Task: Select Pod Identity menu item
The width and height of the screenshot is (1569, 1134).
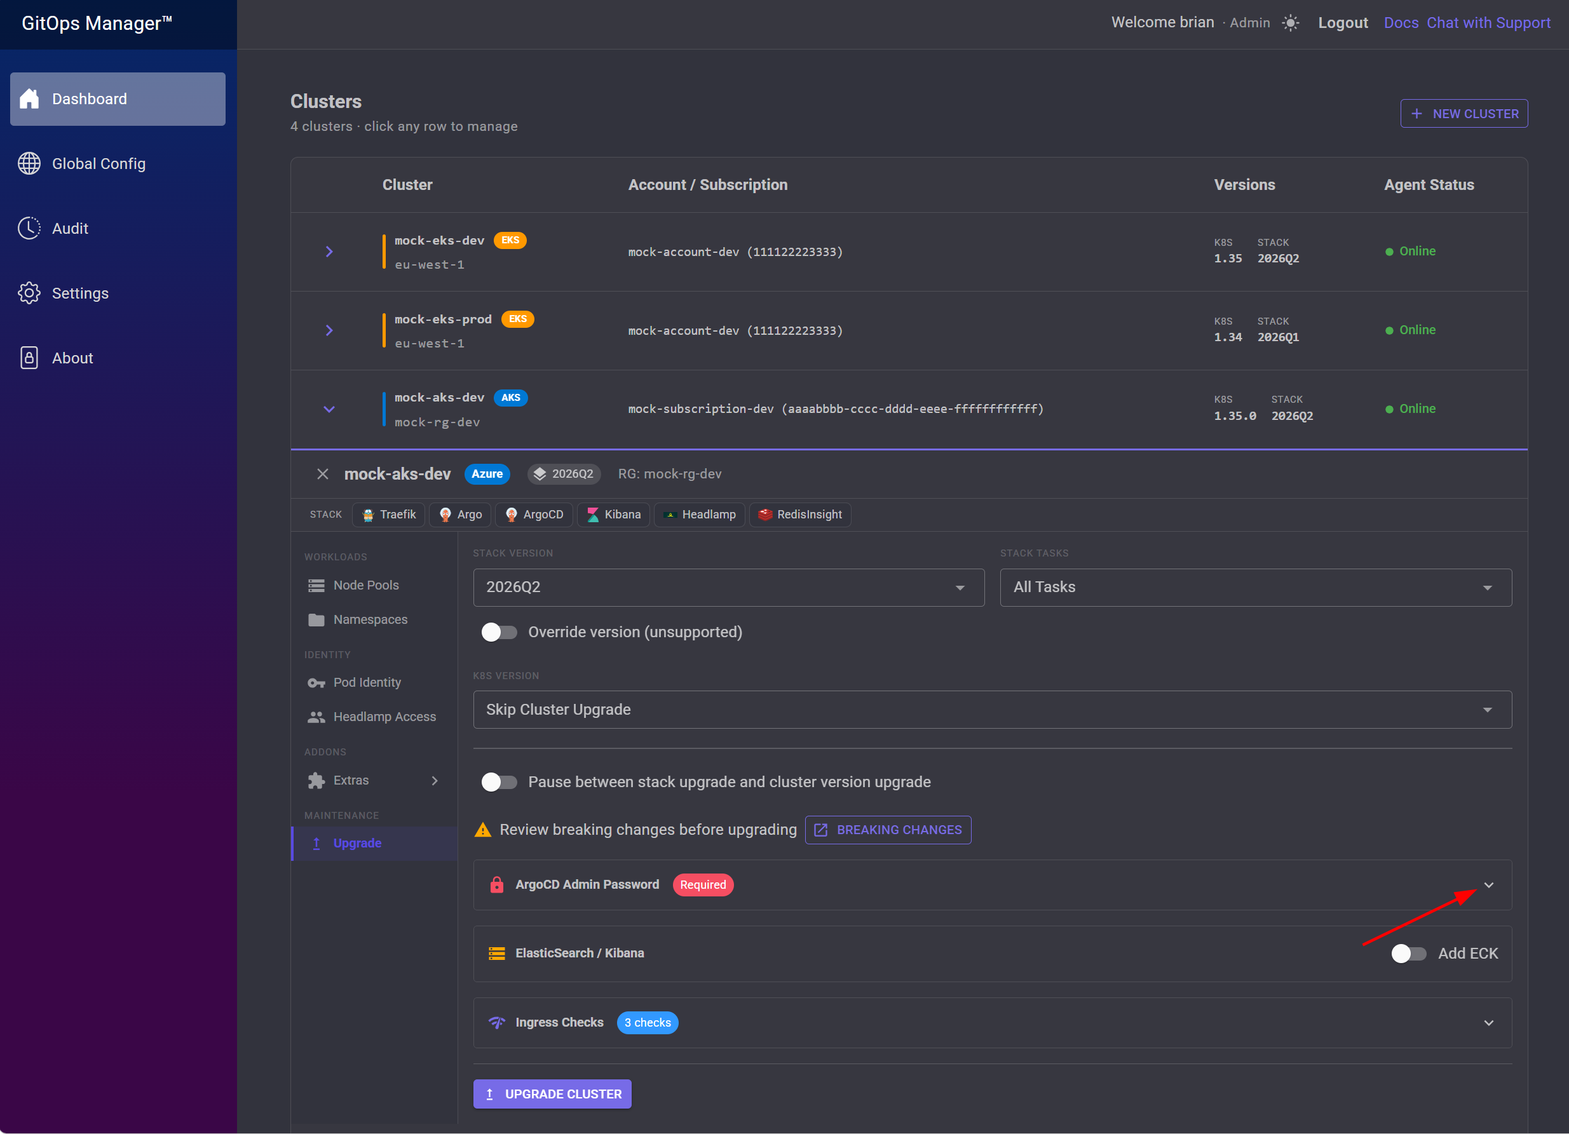Action: coord(374,683)
